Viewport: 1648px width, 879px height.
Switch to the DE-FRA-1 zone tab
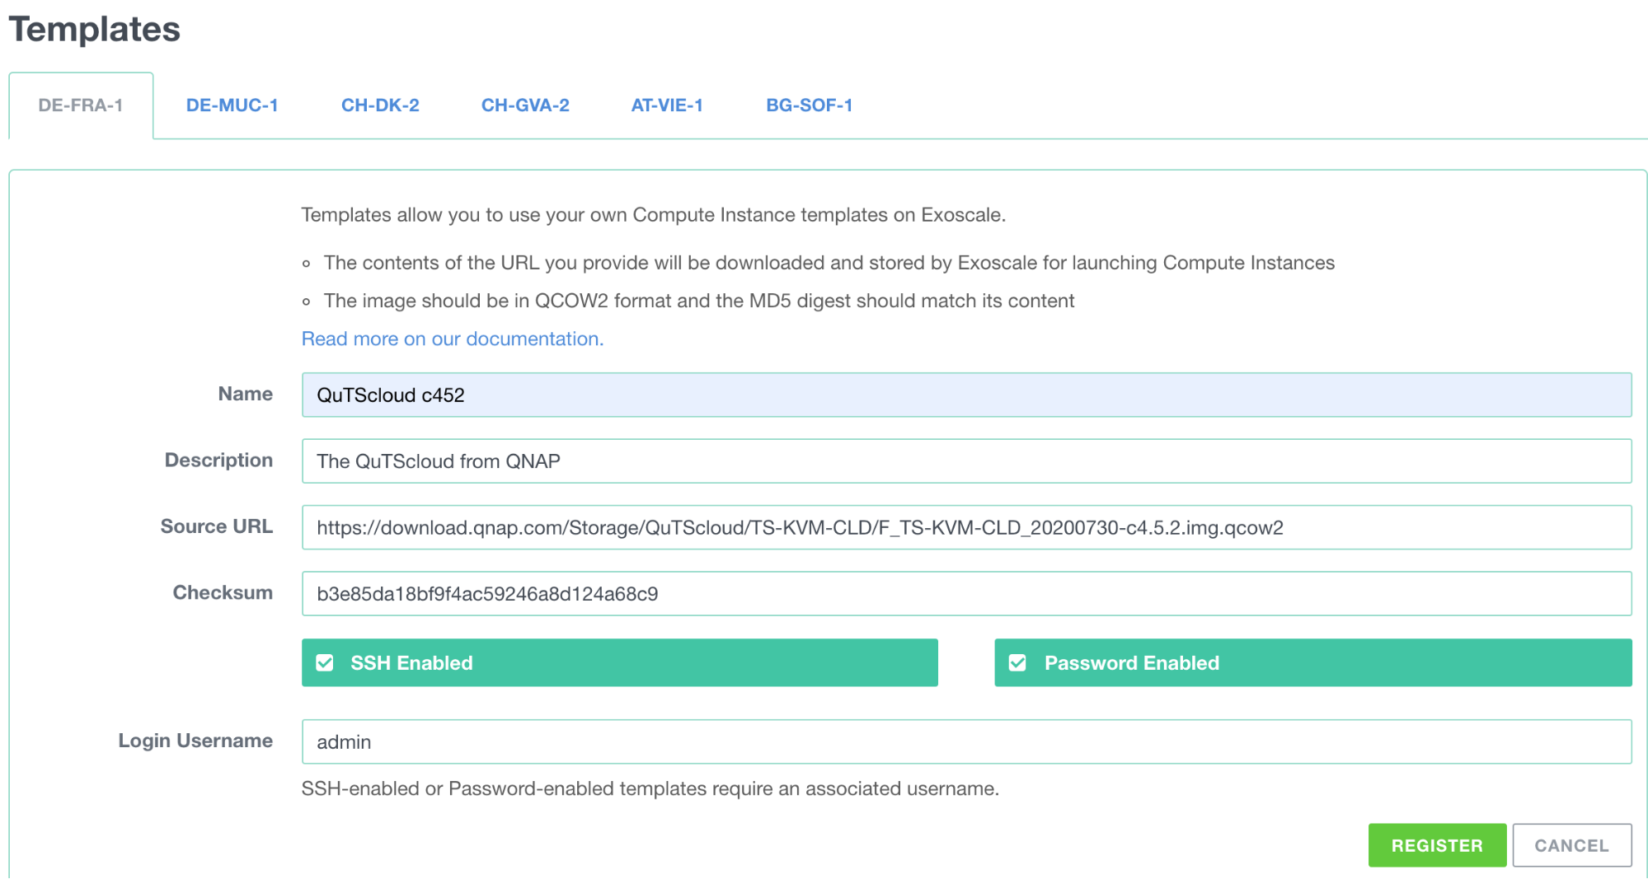point(81,105)
